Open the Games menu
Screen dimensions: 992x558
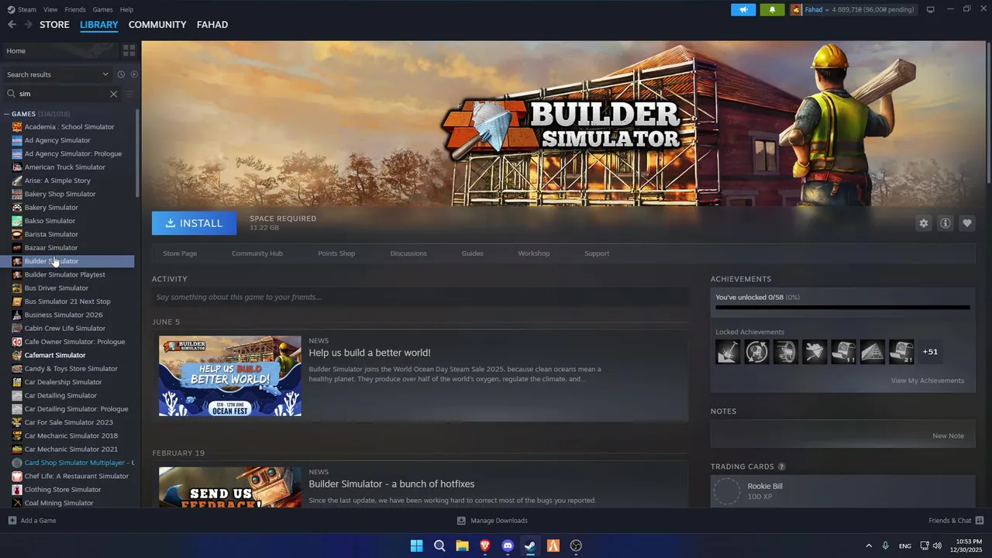102,9
